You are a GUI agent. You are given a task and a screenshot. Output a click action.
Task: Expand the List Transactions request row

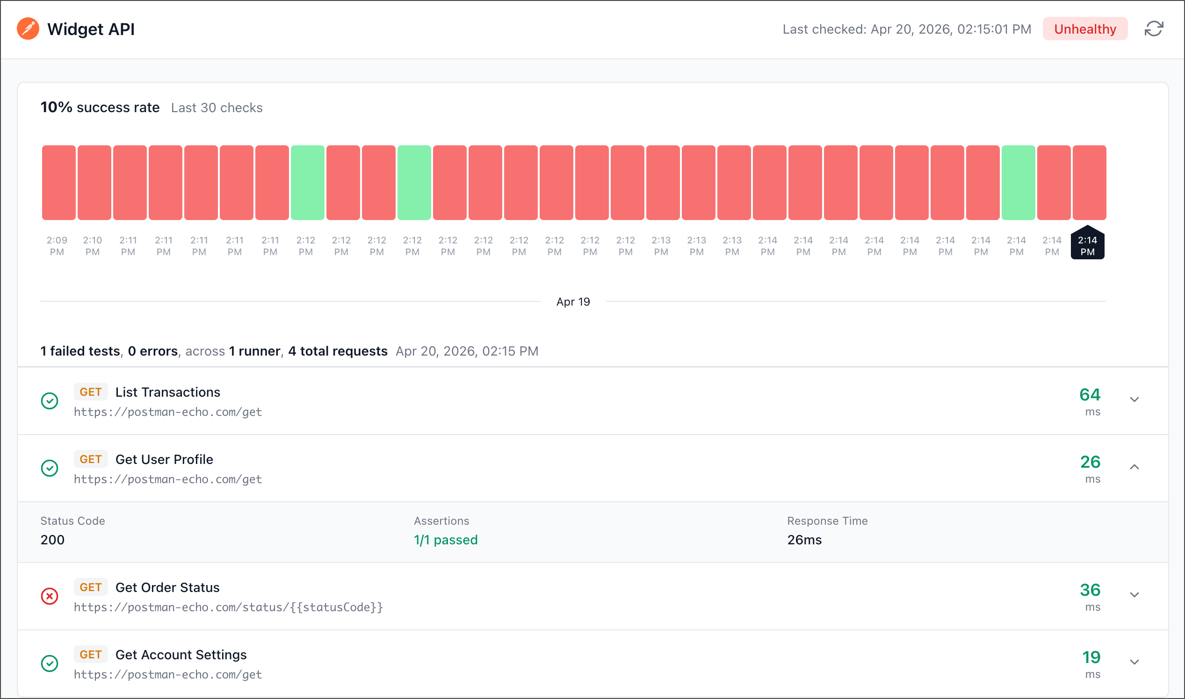point(1134,400)
